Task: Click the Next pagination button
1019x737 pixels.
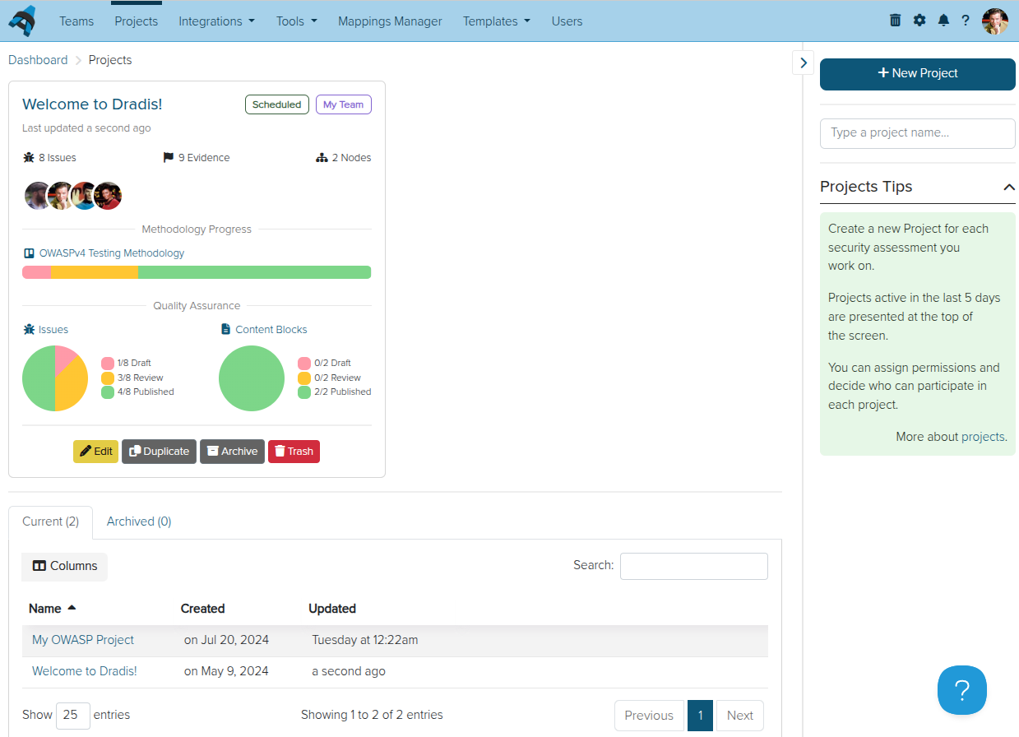Action: point(740,716)
